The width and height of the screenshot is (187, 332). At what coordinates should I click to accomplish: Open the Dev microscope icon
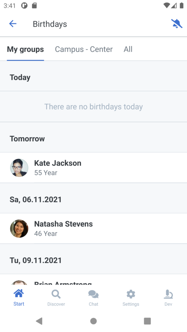coord(168,294)
